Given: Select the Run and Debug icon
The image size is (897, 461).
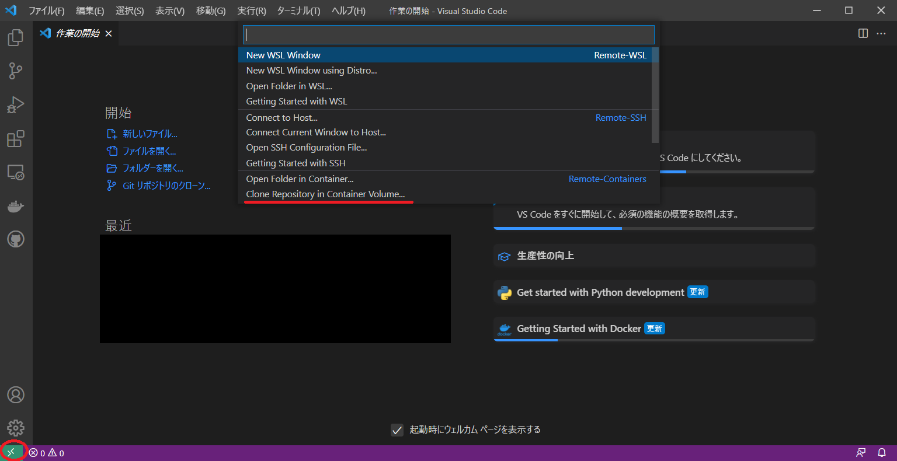Looking at the screenshot, I should click(x=15, y=105).
